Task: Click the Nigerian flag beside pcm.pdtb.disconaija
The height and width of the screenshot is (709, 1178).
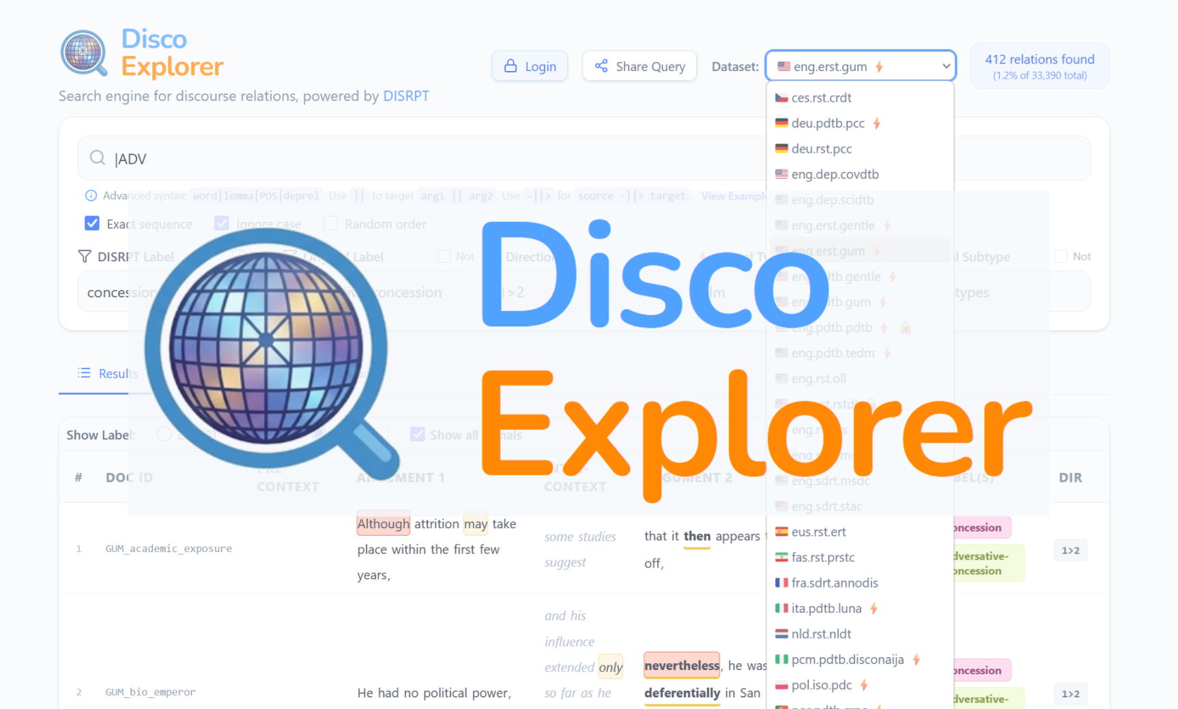Action: [x=781, y=659]
